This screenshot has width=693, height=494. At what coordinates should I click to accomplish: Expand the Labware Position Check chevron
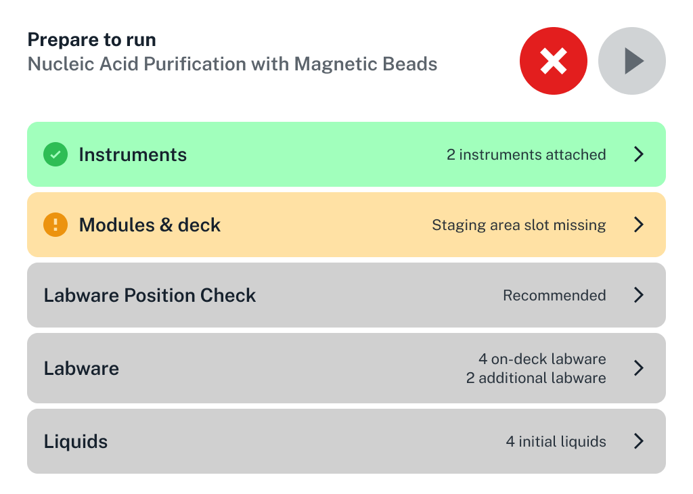click(638, 295)
